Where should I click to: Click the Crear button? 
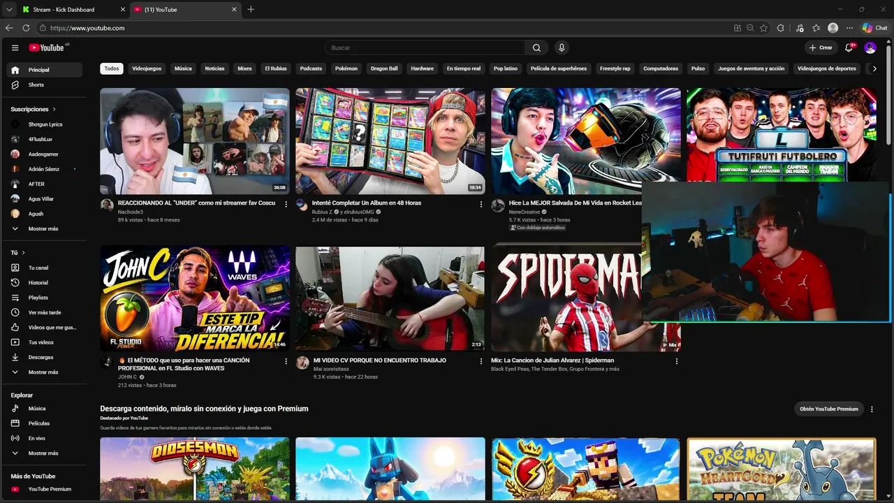tap(821, 48)
